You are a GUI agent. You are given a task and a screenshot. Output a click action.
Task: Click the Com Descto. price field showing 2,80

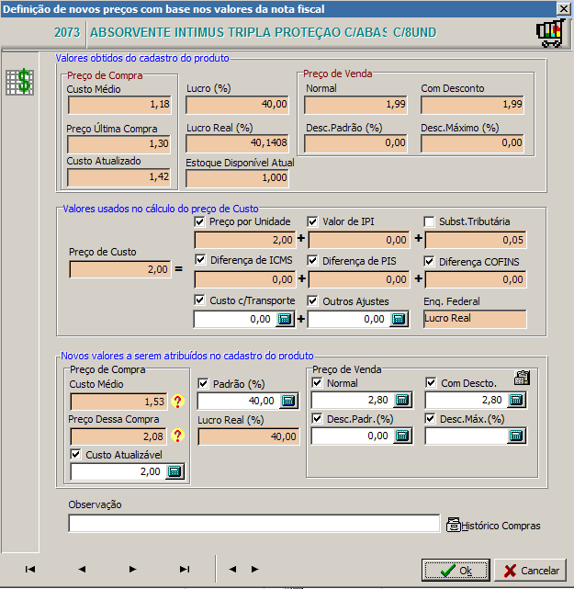467,400
